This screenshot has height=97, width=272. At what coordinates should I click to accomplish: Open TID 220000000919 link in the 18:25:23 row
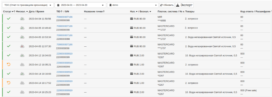point(65,90)
